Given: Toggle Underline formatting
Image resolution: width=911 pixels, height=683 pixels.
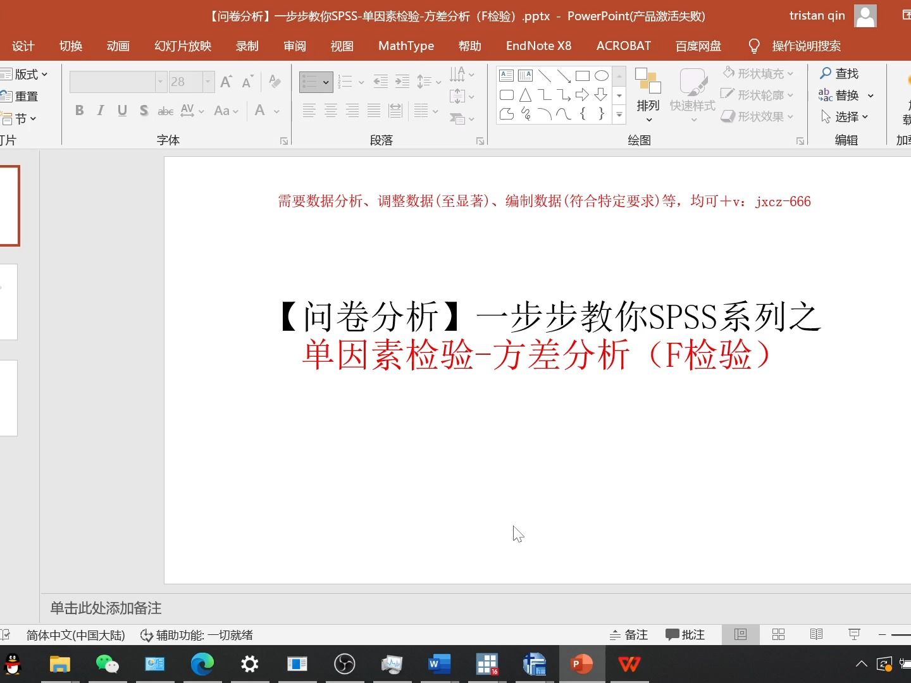Looking at the screenshot, I should 122,111.
